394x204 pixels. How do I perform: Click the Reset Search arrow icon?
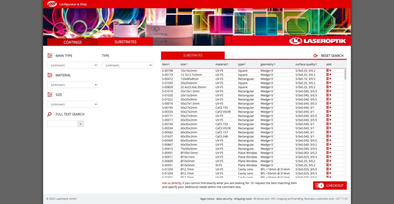coord(316,56)
